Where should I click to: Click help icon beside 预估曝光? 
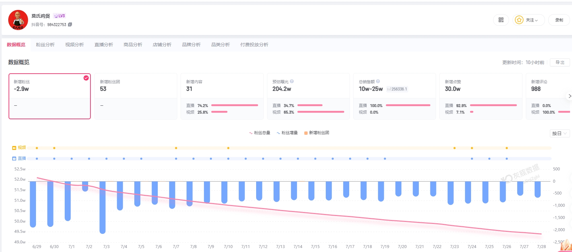click(292, 81)
